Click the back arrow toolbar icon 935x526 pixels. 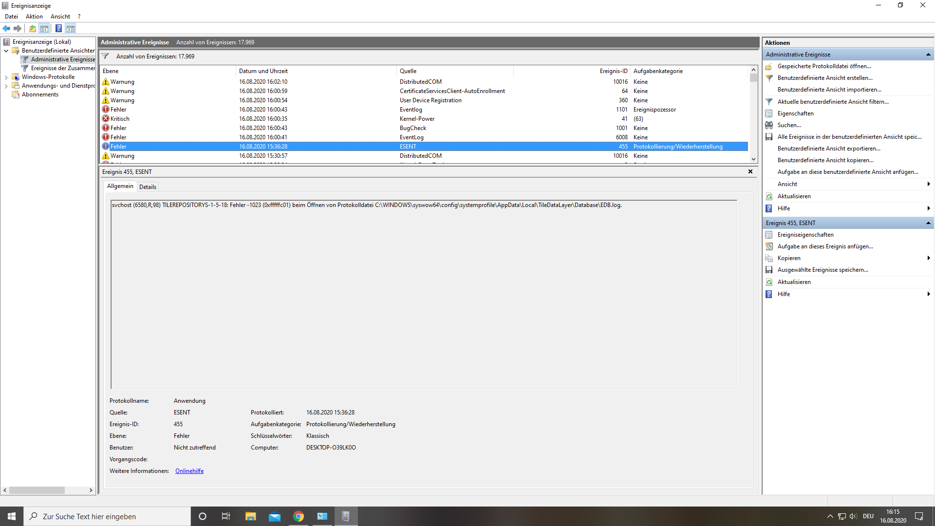[6, 28]
